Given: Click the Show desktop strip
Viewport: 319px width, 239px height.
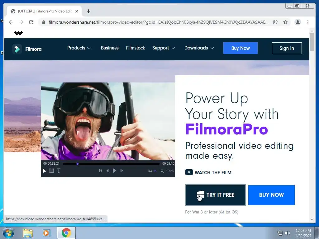Looking at the screenshot, I should [x=317, y=233].
